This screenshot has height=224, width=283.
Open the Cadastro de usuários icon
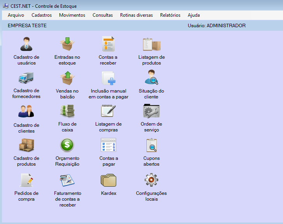26,44
